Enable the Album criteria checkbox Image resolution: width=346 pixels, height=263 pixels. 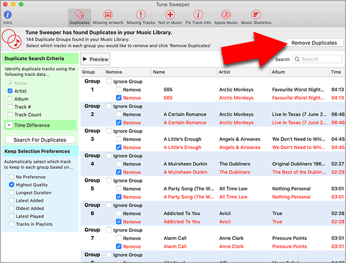(x=10, y=99)
